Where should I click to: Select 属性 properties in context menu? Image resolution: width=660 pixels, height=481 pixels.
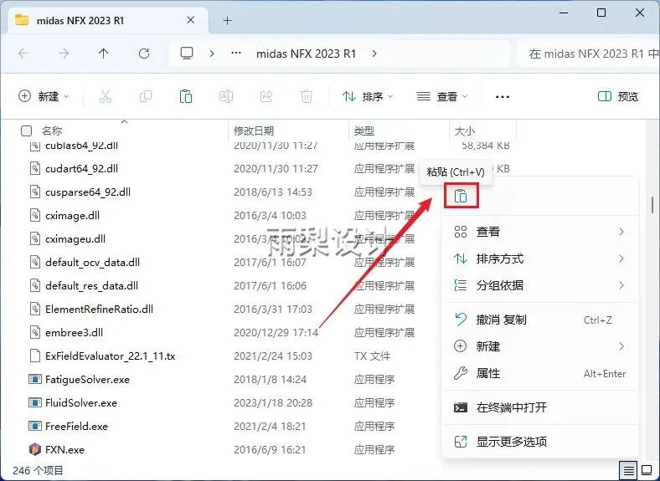tap(540, 373)
